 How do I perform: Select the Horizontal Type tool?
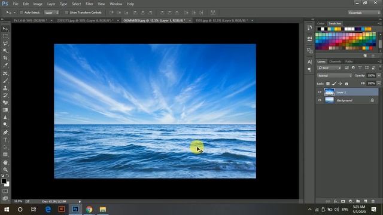pyautogui.click(x=5, y=140)
